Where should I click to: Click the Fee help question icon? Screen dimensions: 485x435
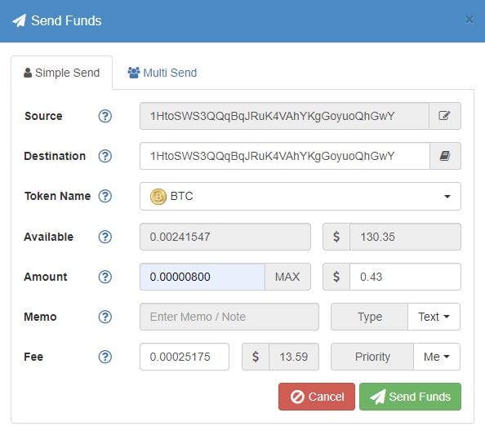pos(105,357)
